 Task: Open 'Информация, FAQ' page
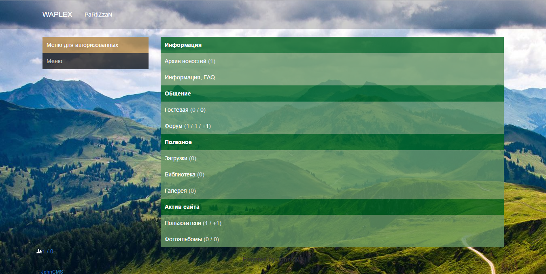point(189,77)
